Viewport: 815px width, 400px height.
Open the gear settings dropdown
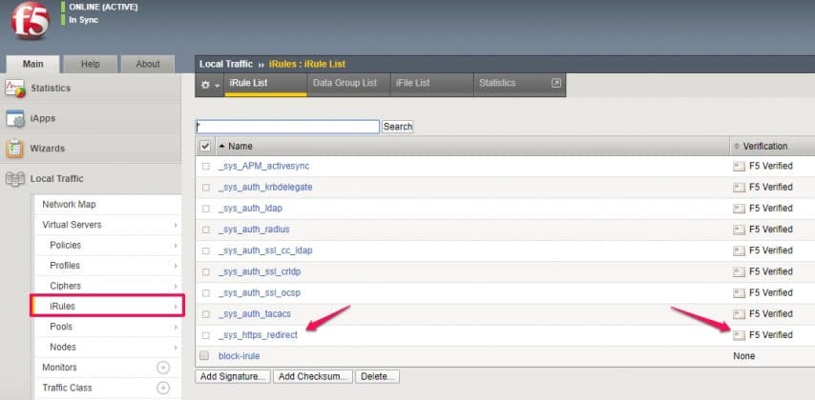(x=209, y=85)
